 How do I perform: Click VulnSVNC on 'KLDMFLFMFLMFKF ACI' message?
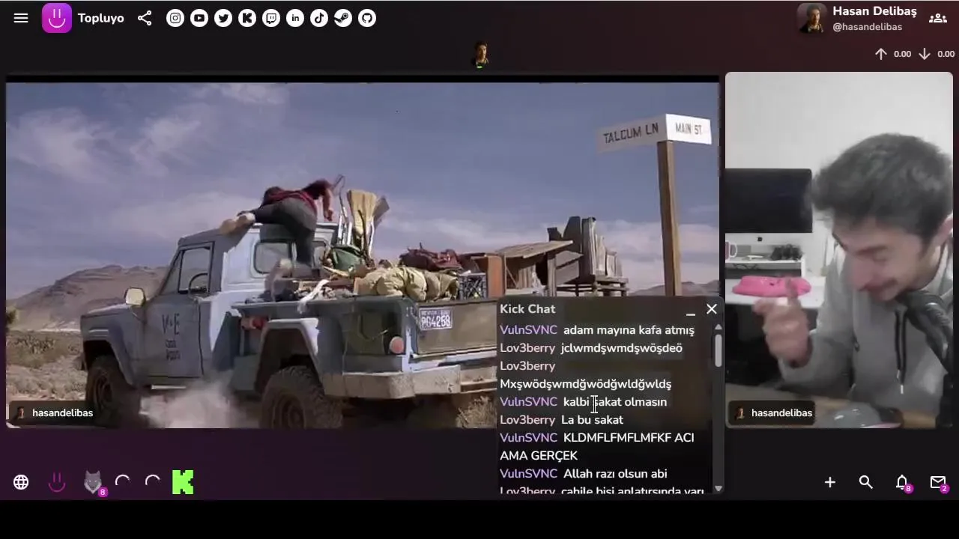(x=528, y=438)
